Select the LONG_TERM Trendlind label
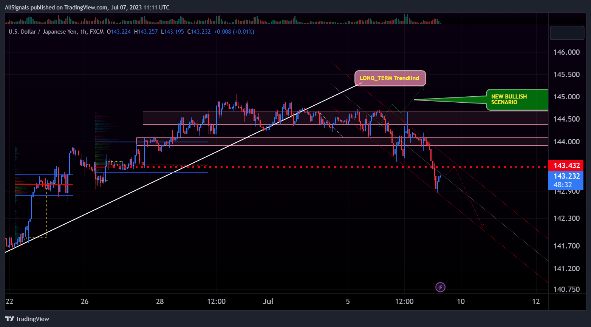This screenshot has height=327, width=591. point(390,78)
